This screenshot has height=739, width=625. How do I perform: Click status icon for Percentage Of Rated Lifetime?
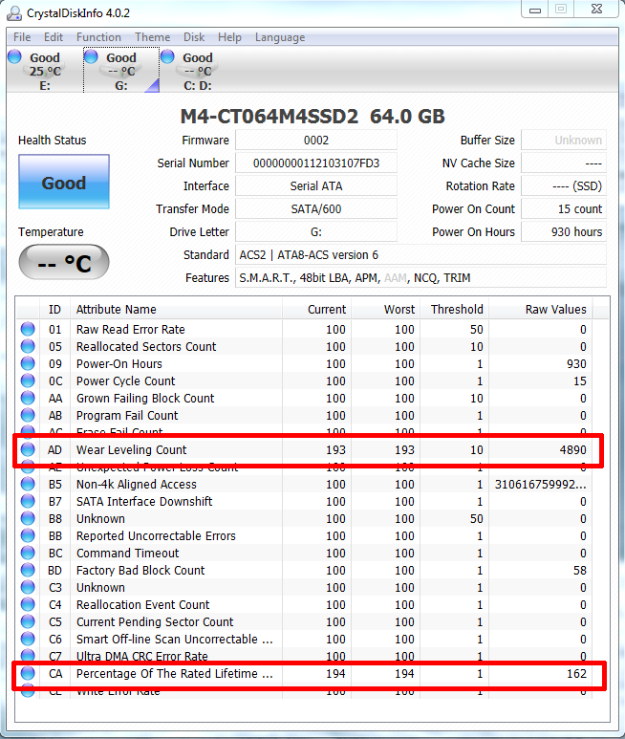pyautogui.click(x=28, y=673)
